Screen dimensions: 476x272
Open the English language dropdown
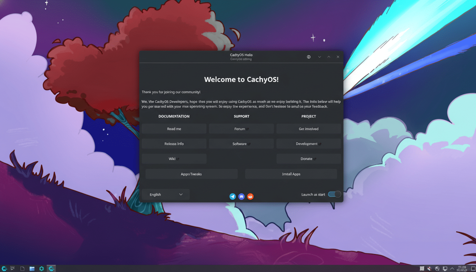pos(165,194)
